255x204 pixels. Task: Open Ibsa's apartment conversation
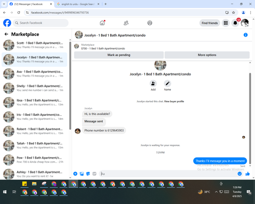pyautogui.click(x=34, y=103)
